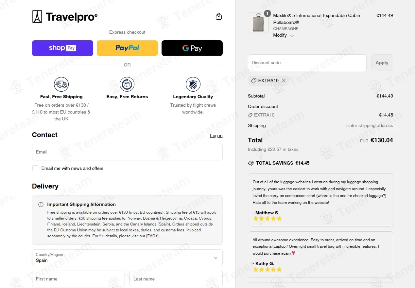Focus the Discount code field
The image size is (415, 288).
(x=307, y=63)
